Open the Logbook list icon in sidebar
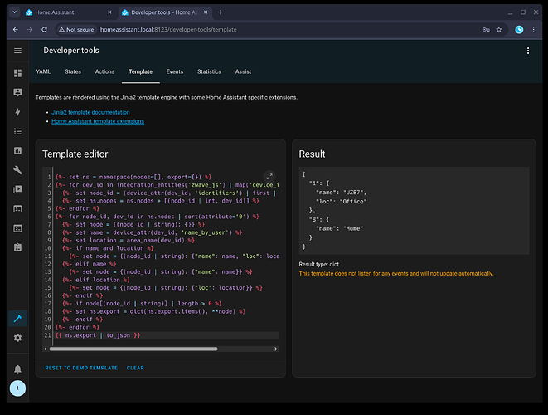Screen dimensions: 548x415 coord(17,131)
